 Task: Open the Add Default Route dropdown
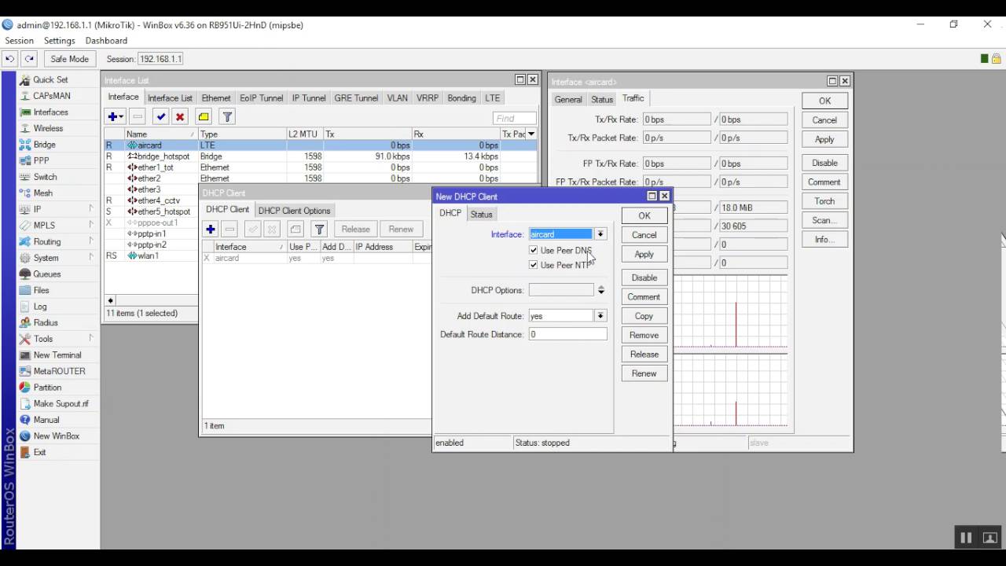click(x=600, y=316)
